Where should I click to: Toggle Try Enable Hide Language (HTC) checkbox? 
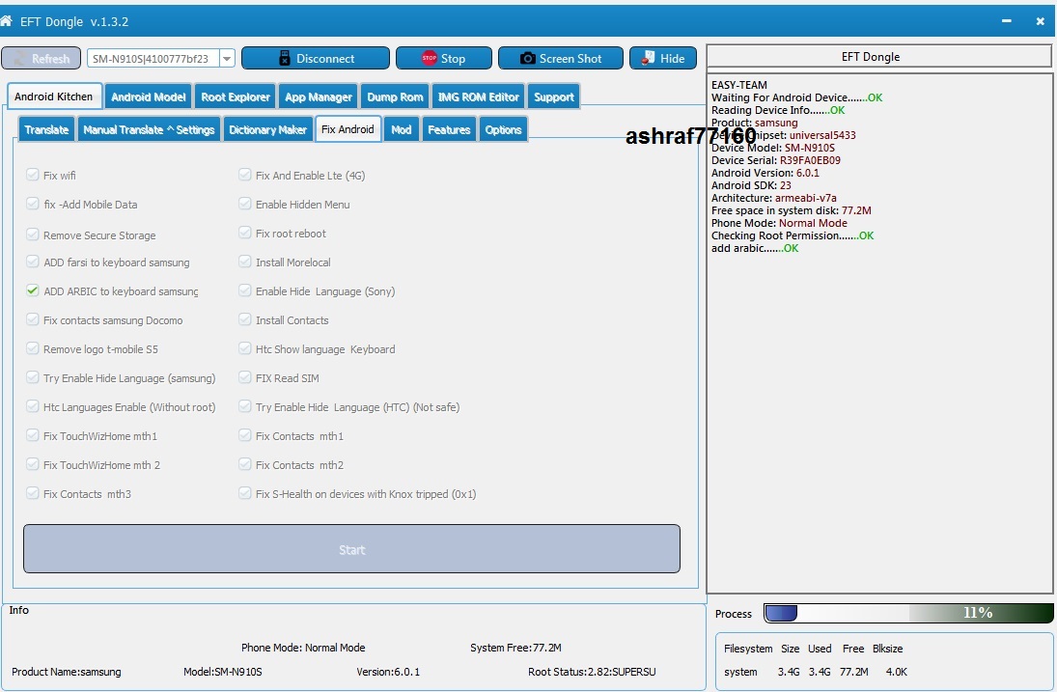click(244, 406)
